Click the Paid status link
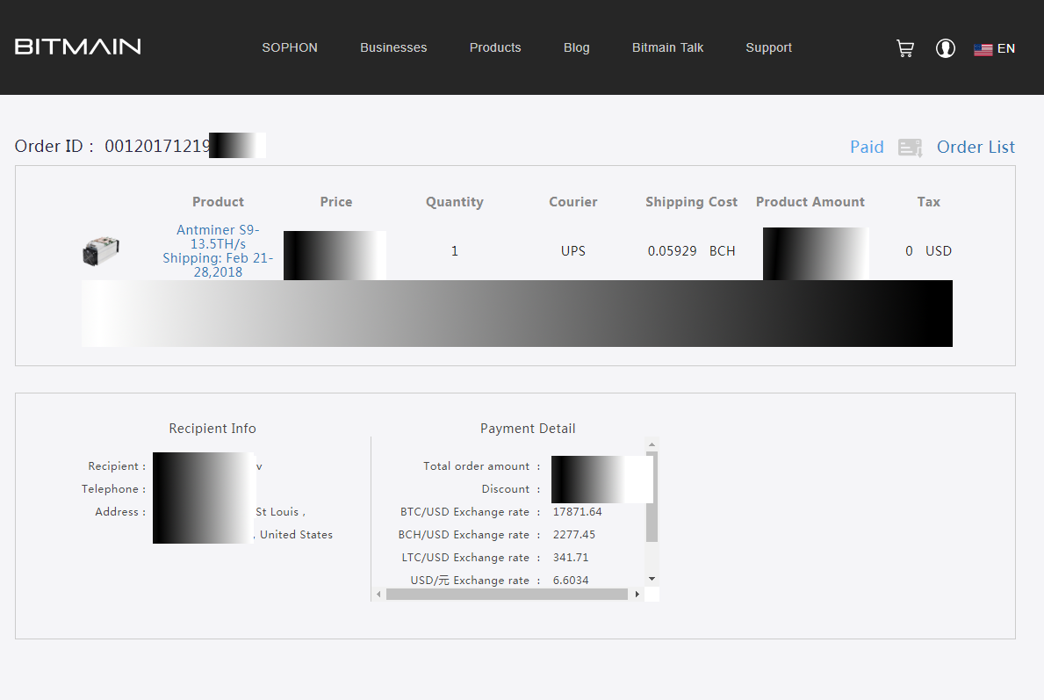This screenshot has height=700, width=1044. point(867,147)
